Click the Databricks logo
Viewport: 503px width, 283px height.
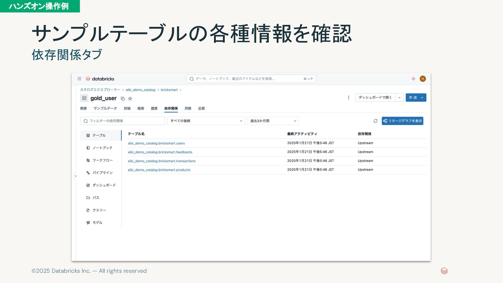(x=100, y=79)
